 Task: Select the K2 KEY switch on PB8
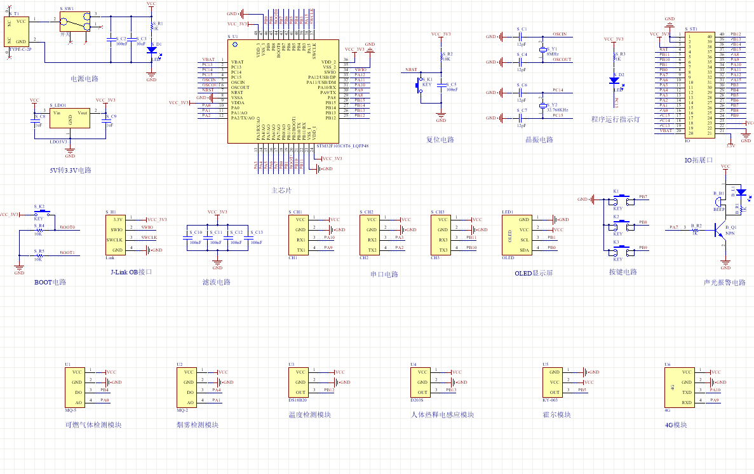pyautogui.click(x=621, y=225)
